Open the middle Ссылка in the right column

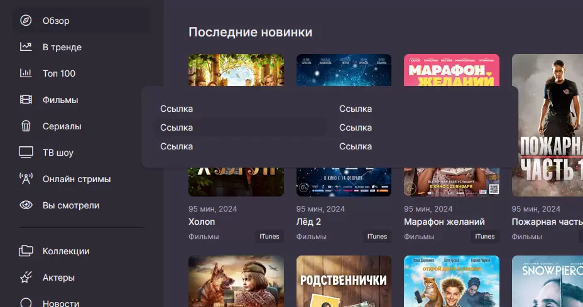point(356,127)
